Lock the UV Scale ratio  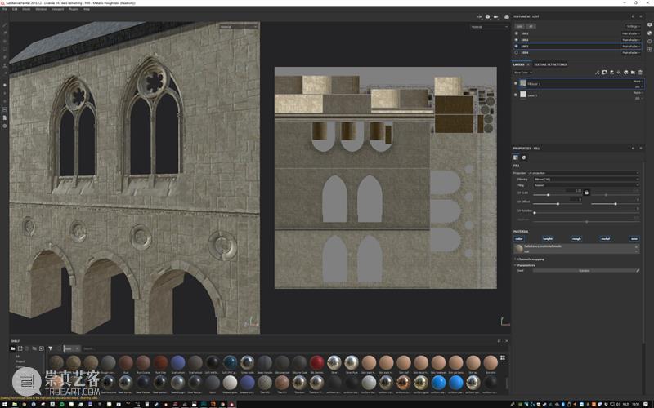(x=587, y=192)
